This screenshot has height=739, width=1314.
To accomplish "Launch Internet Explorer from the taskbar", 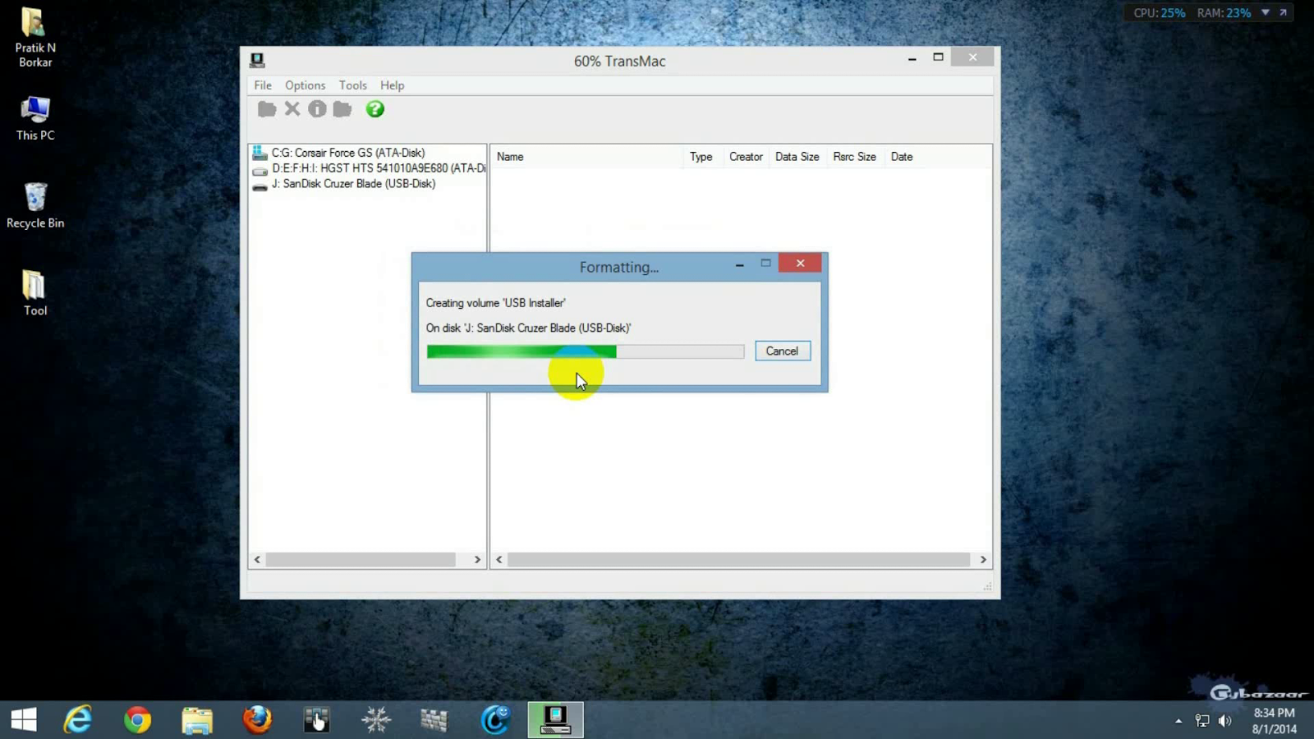I will point(78,720).
